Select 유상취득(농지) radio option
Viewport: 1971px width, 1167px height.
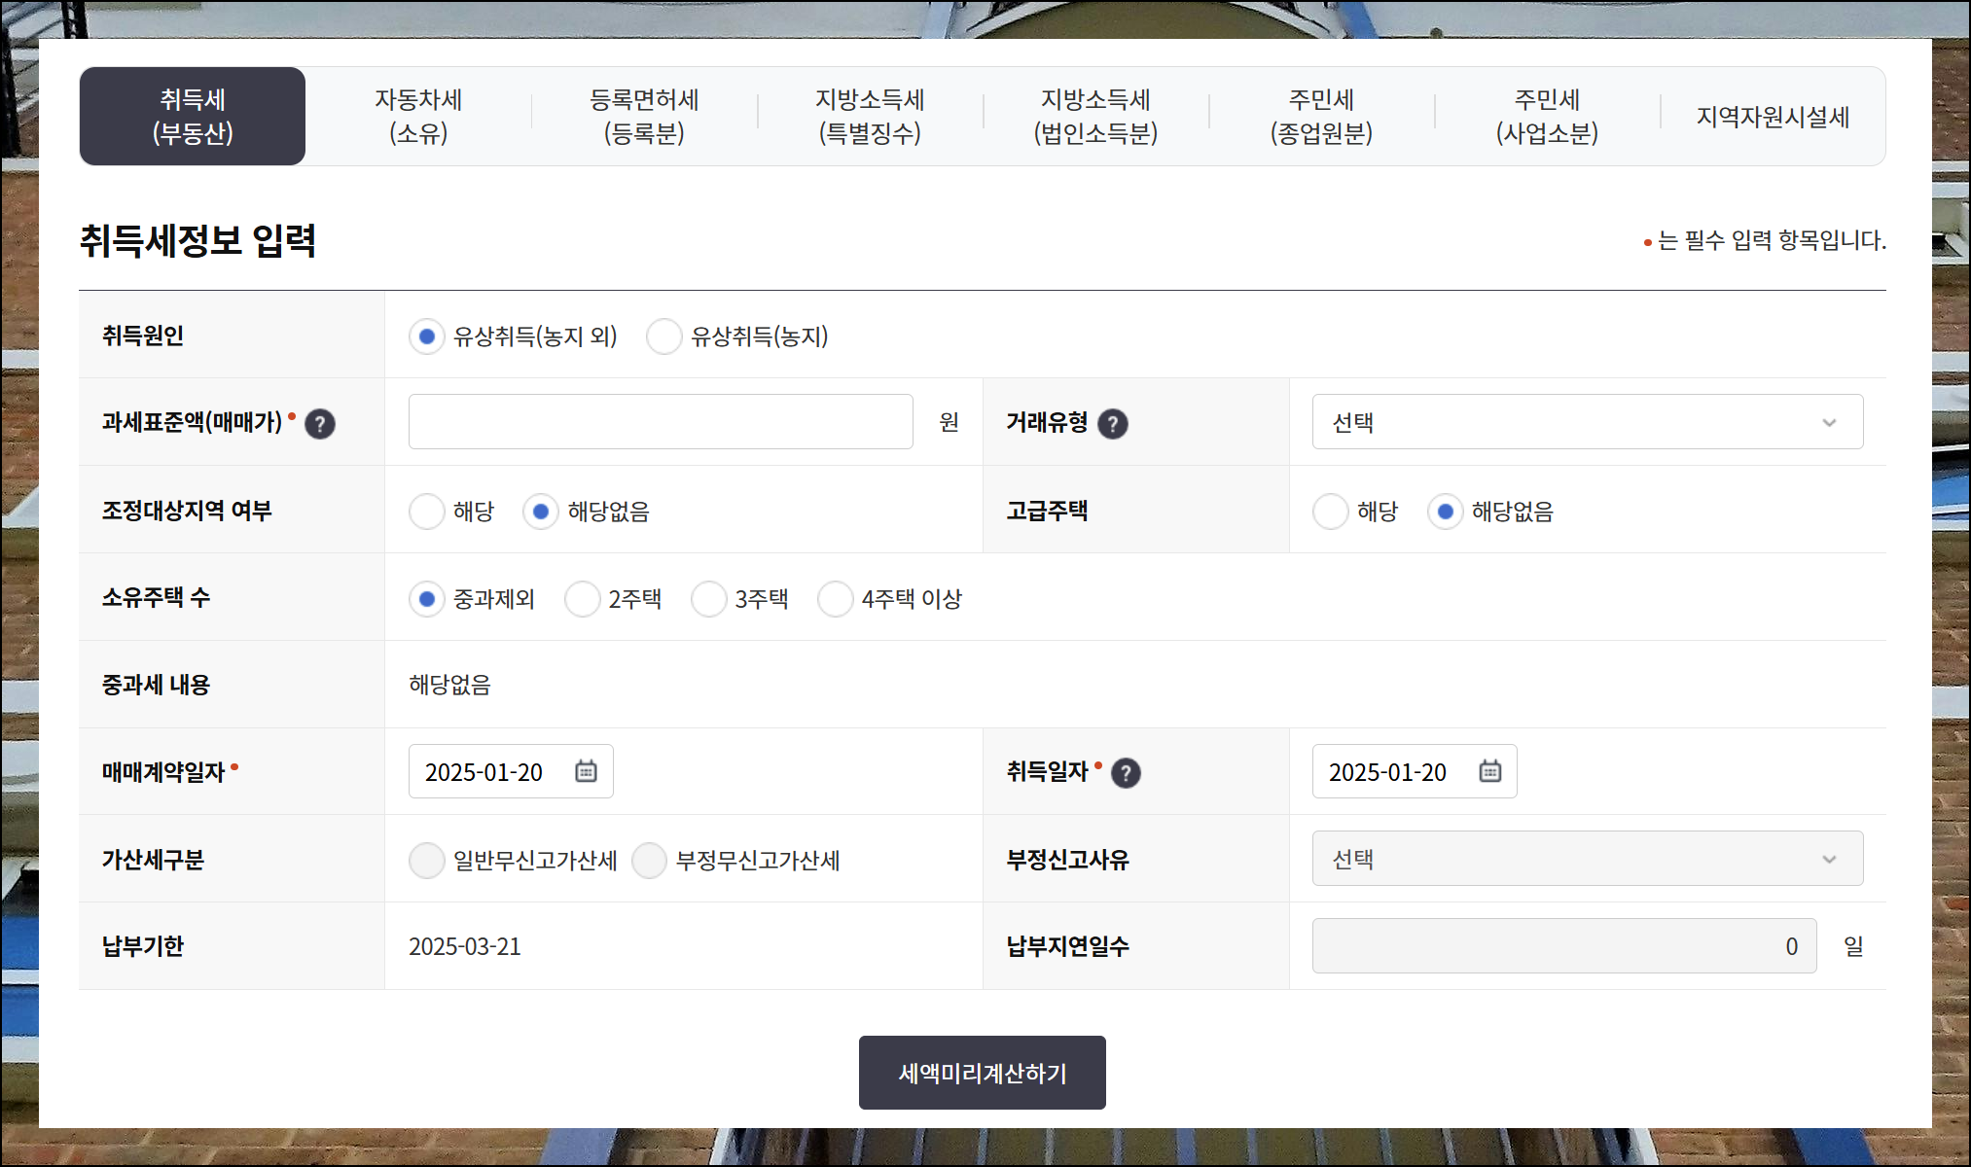pyautogui.click(x=663, y=336)
